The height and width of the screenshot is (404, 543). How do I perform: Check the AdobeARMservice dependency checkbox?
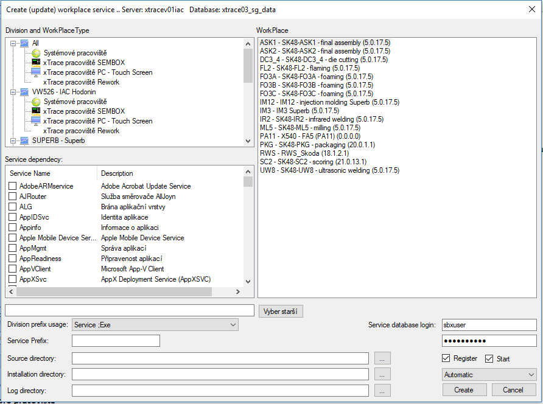coord(12,186)
